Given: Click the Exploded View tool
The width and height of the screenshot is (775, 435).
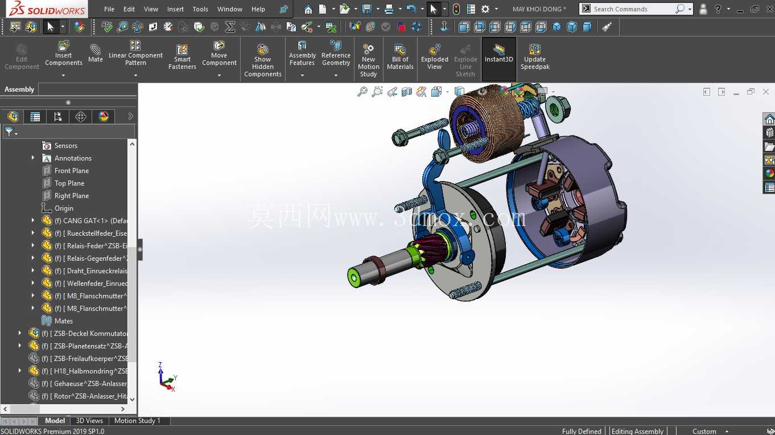Looking at the screenshot, I should click(435, 57).
